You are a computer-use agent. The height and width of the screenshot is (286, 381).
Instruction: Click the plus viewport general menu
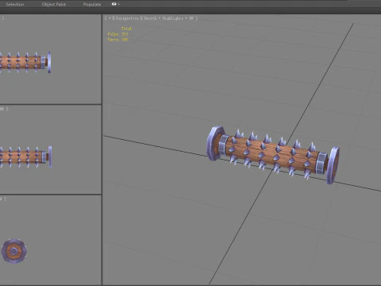click(x=109, y=18)
